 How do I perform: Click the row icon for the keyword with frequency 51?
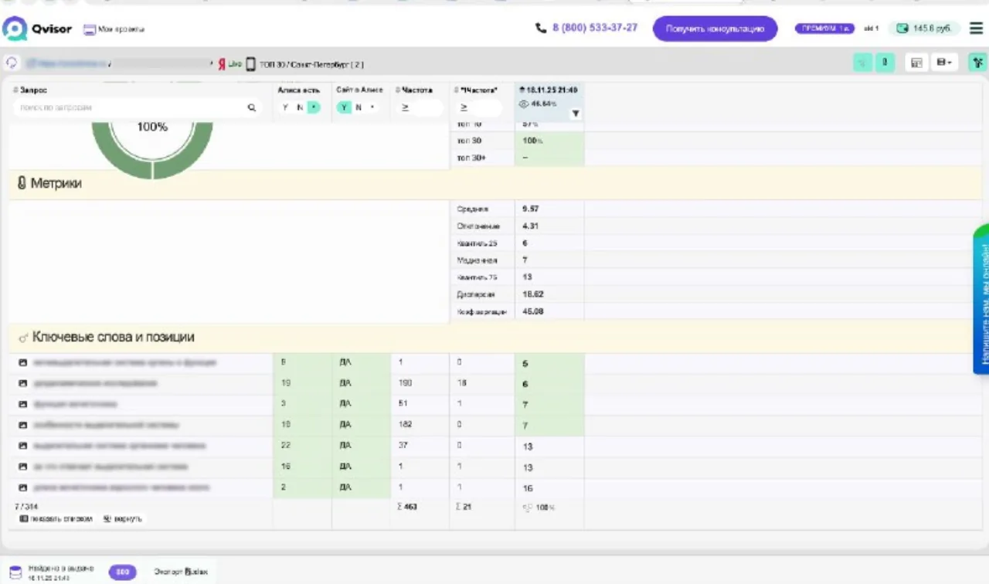23,404
